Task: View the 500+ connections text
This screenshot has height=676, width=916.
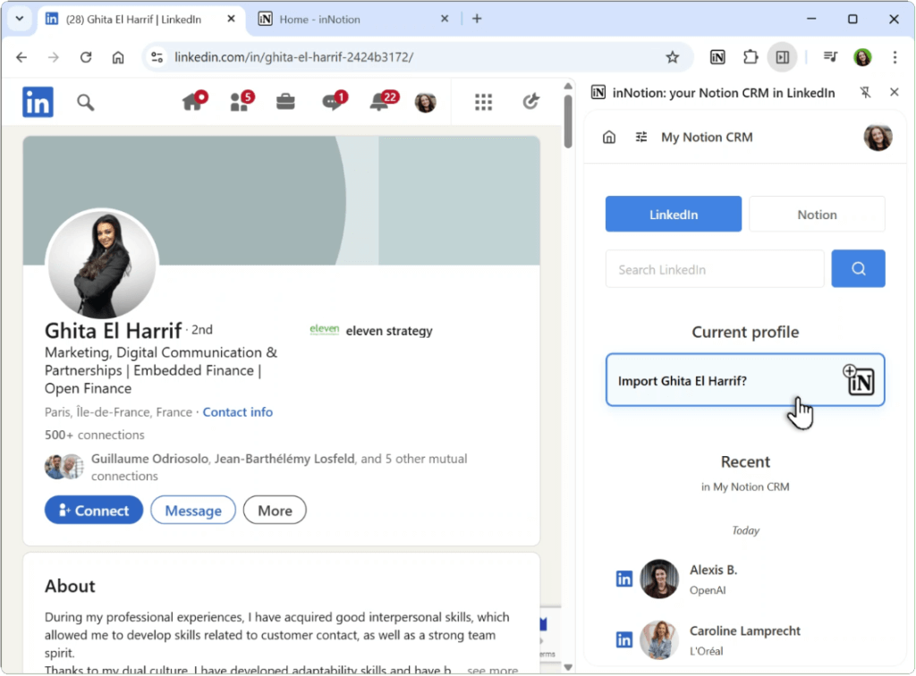Action: [x=95, y=435]
